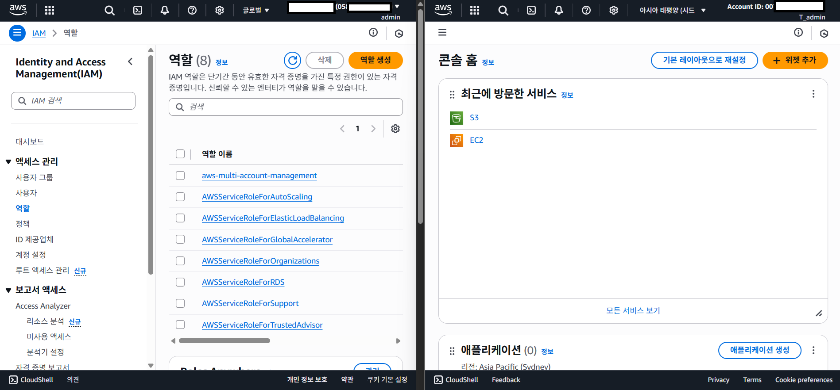
Task: Collapse 액세스 관리 section
Action: pyautogui.click(x=8, y=162)
